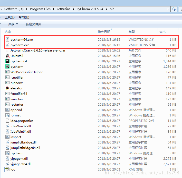Image resolution: width=182 pixels, height=178 pixels.
Task: Open the 工具(T) menu
Action: tap(9, 17)
